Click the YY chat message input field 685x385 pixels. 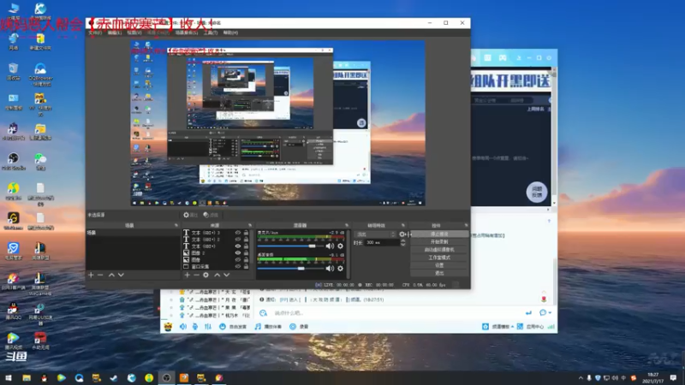coord(396,313)
